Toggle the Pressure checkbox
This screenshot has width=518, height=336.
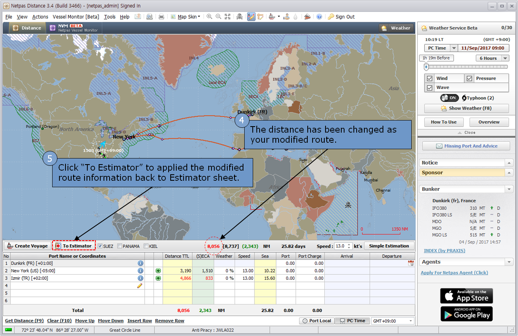pos(469,78)
